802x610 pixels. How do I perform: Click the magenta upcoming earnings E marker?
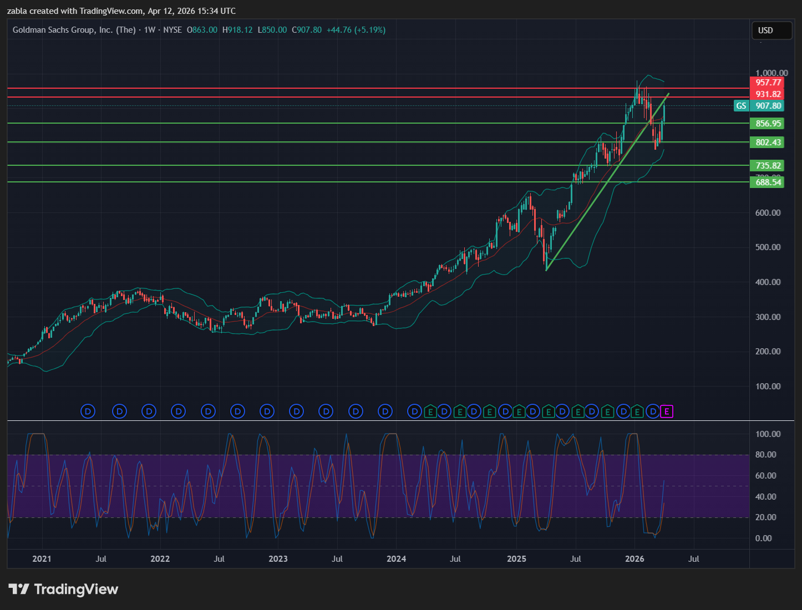(667, 411)
